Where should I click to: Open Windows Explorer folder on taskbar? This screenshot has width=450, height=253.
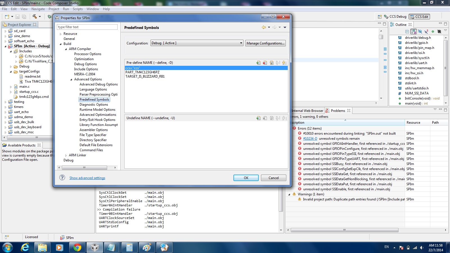click(x=42, y=247)
